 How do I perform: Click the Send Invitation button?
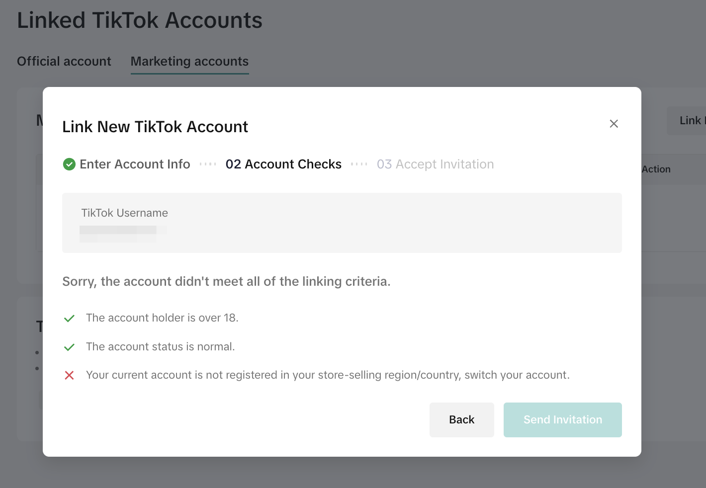(562, 420)
